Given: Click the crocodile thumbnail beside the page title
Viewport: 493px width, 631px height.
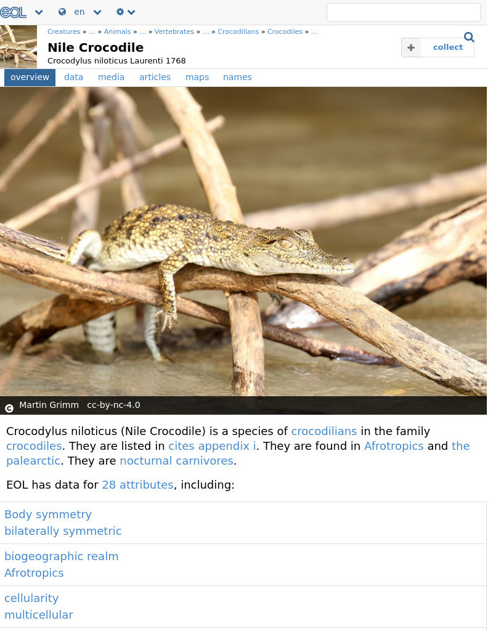Looking at the screenshot, I should tap(18, 47).
